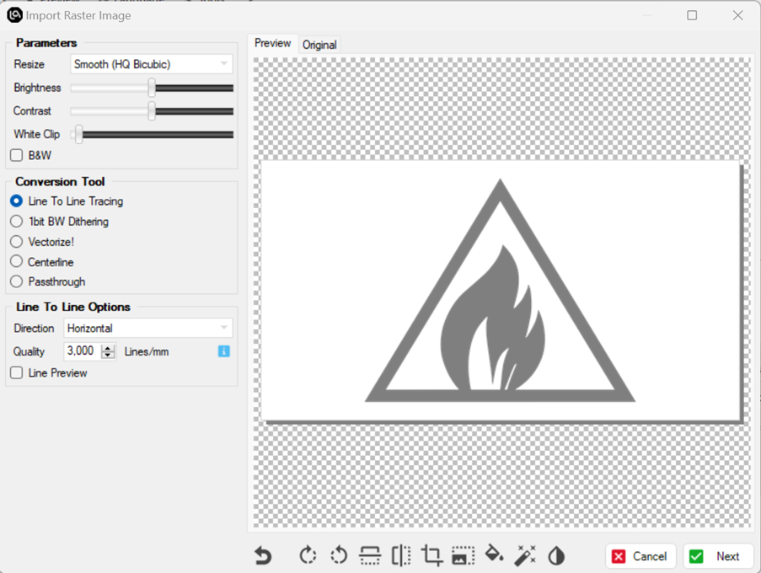Click the fill bucket icon
This screenshot has width=761, height=573.
coord(493,555)
